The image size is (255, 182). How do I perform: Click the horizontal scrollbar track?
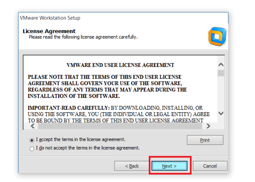point(120,126)
